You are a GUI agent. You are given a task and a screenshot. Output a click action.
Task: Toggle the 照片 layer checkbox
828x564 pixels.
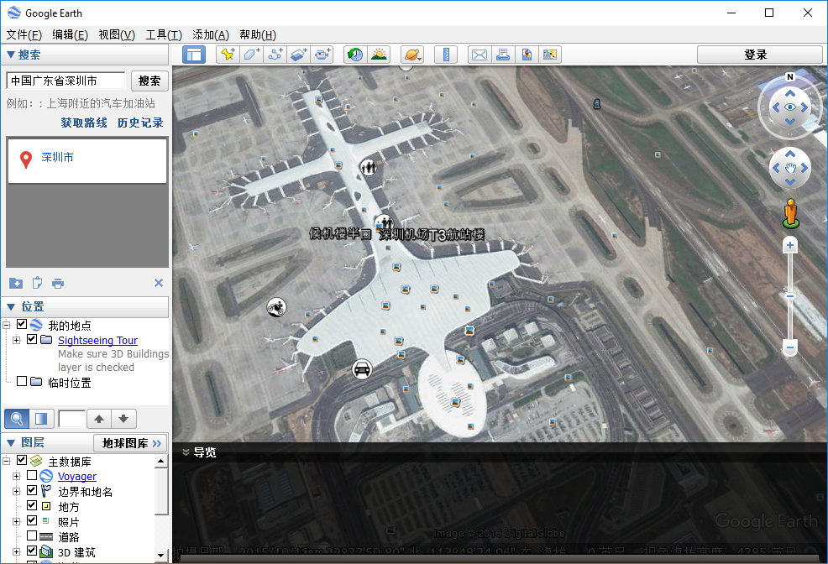pos(32,520)
